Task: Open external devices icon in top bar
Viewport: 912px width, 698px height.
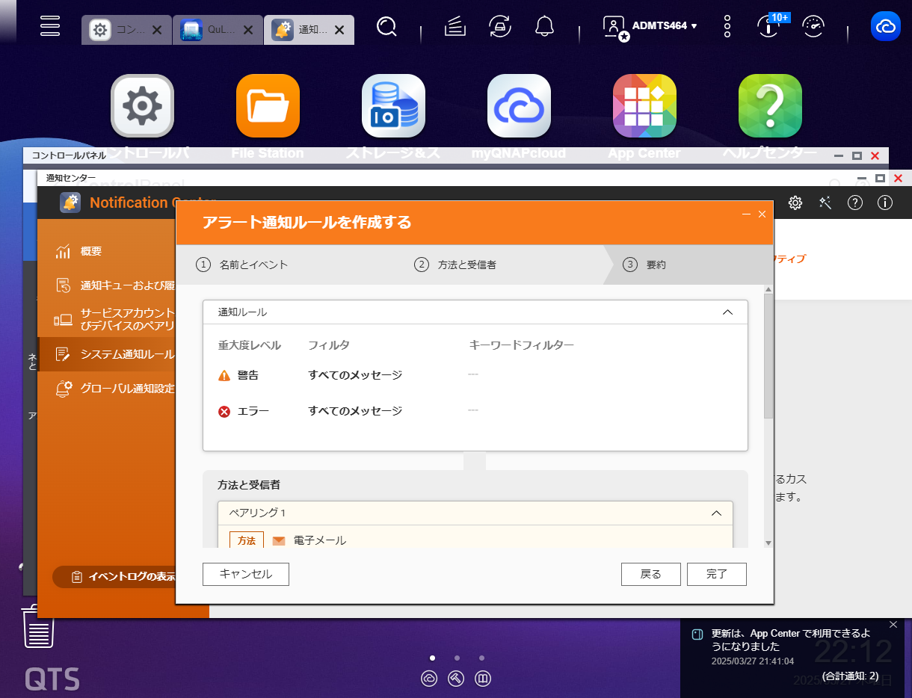Action: point(500,27)
